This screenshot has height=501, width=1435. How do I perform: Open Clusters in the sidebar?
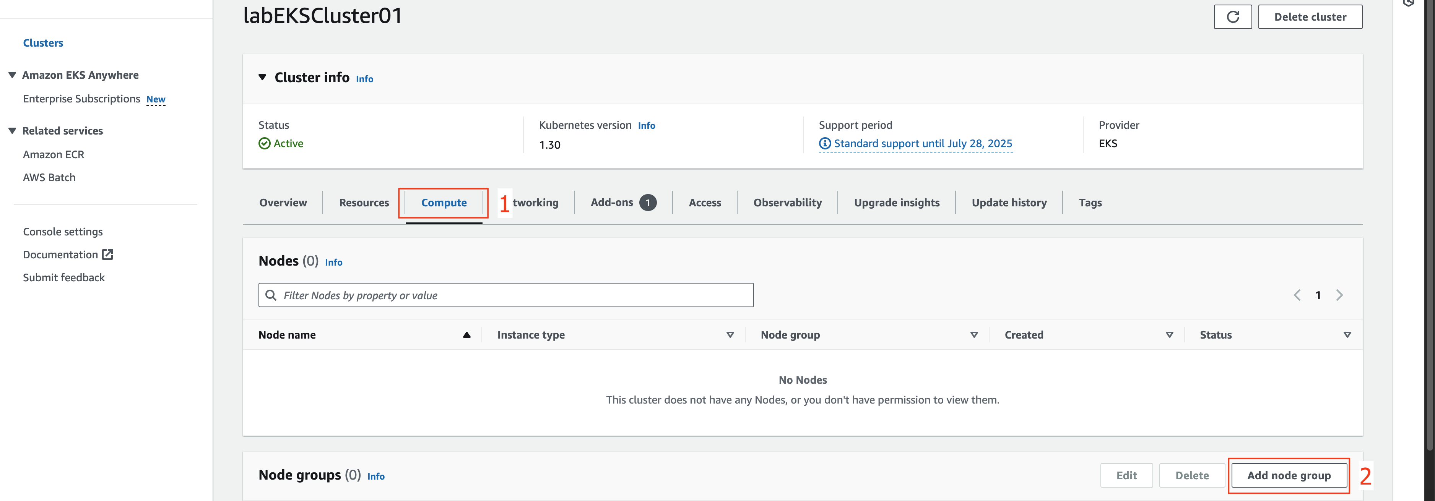pos(43,43)
